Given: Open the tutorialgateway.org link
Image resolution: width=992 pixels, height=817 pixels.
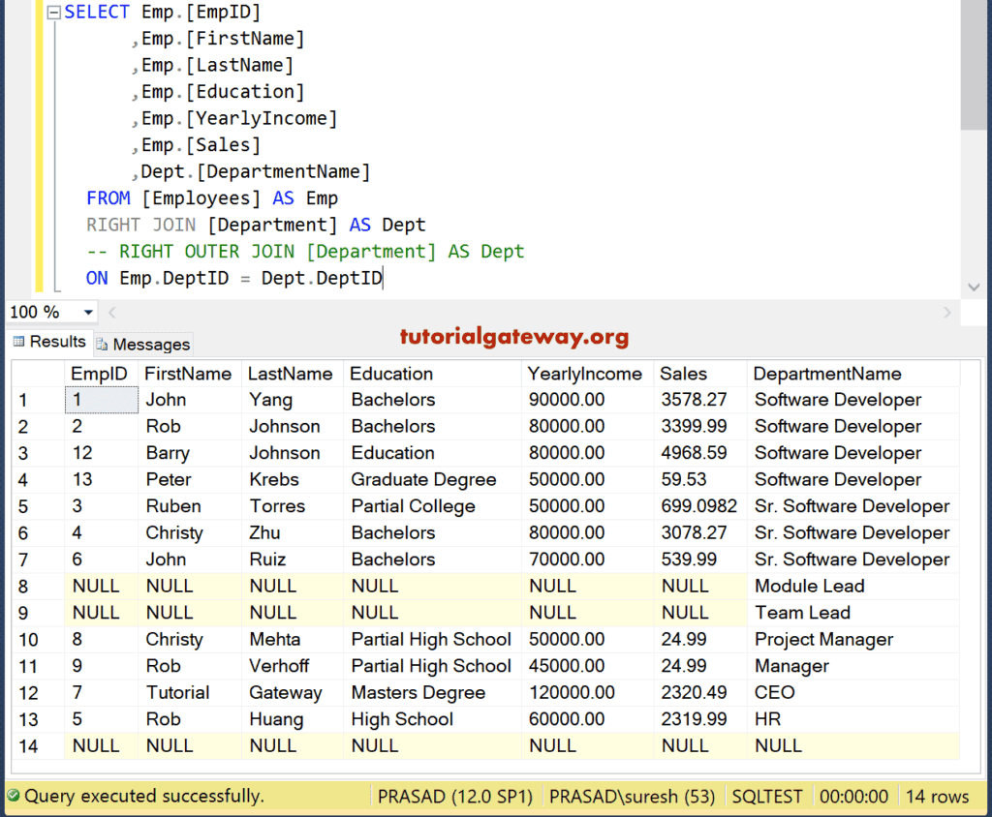Looking at the screenshot, I should click(x=514, y=339).
